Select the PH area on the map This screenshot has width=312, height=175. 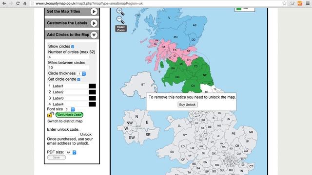[175, 37]
